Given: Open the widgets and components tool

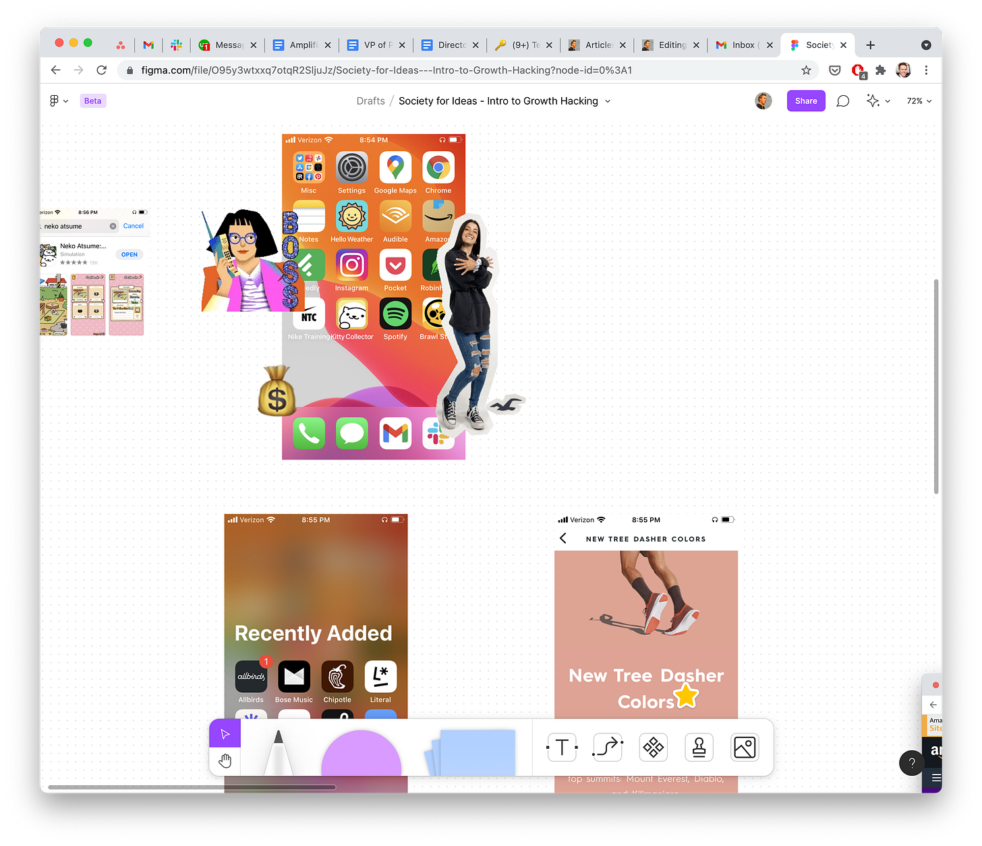Looking at the screenshot, I should (x=653, y=748).
